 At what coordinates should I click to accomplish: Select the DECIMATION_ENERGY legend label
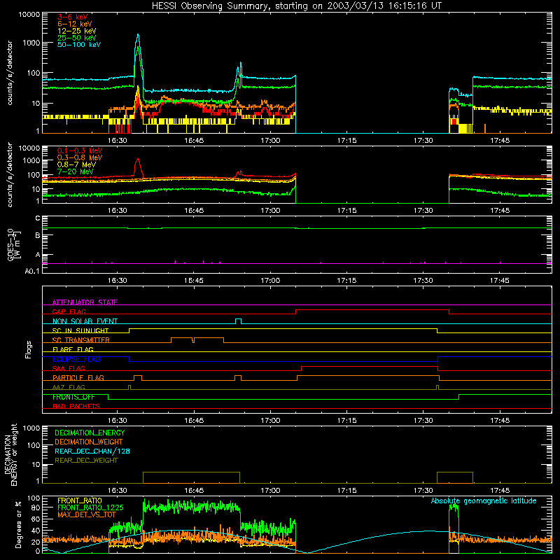click(x=90, y=433)
